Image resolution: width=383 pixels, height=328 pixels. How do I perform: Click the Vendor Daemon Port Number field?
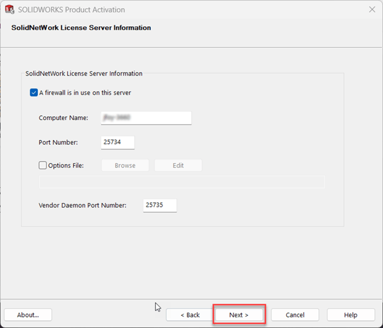pyautogui.click(x=160, y=205)
